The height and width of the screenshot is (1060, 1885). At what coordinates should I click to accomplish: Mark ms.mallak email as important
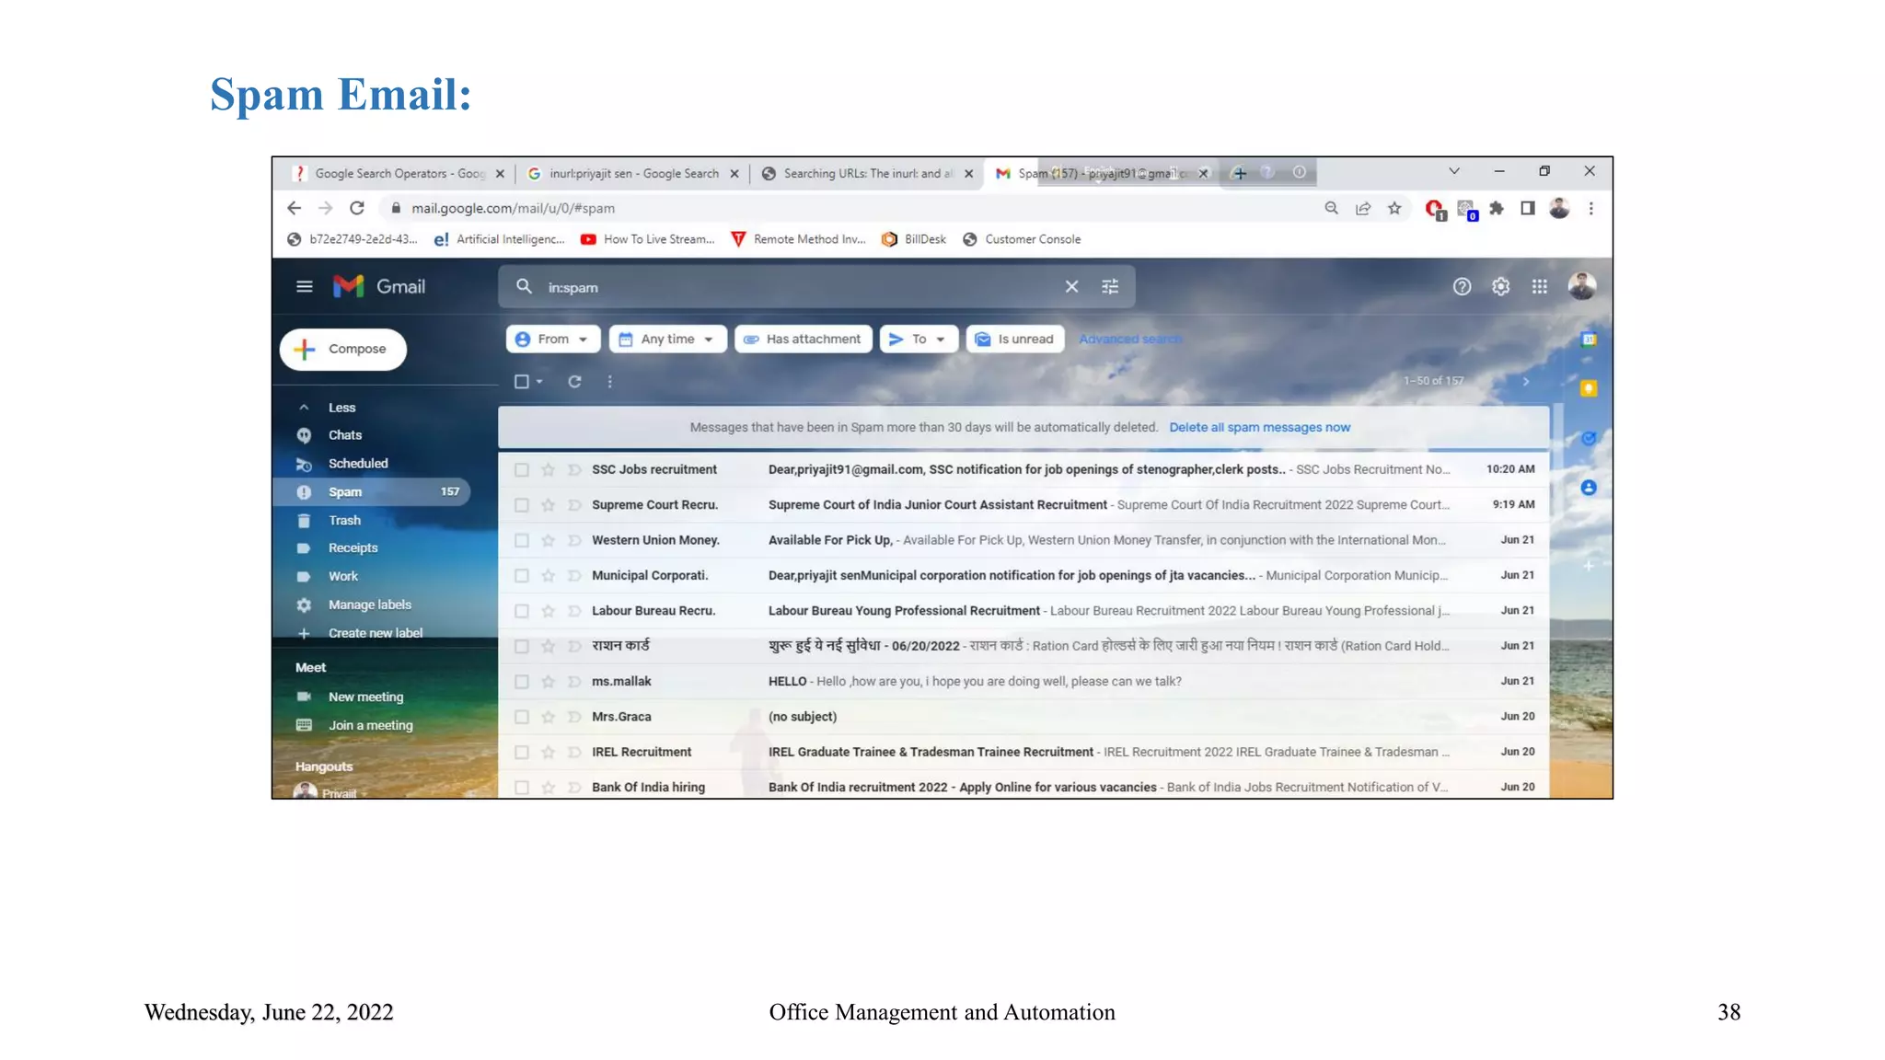(574, 682)
